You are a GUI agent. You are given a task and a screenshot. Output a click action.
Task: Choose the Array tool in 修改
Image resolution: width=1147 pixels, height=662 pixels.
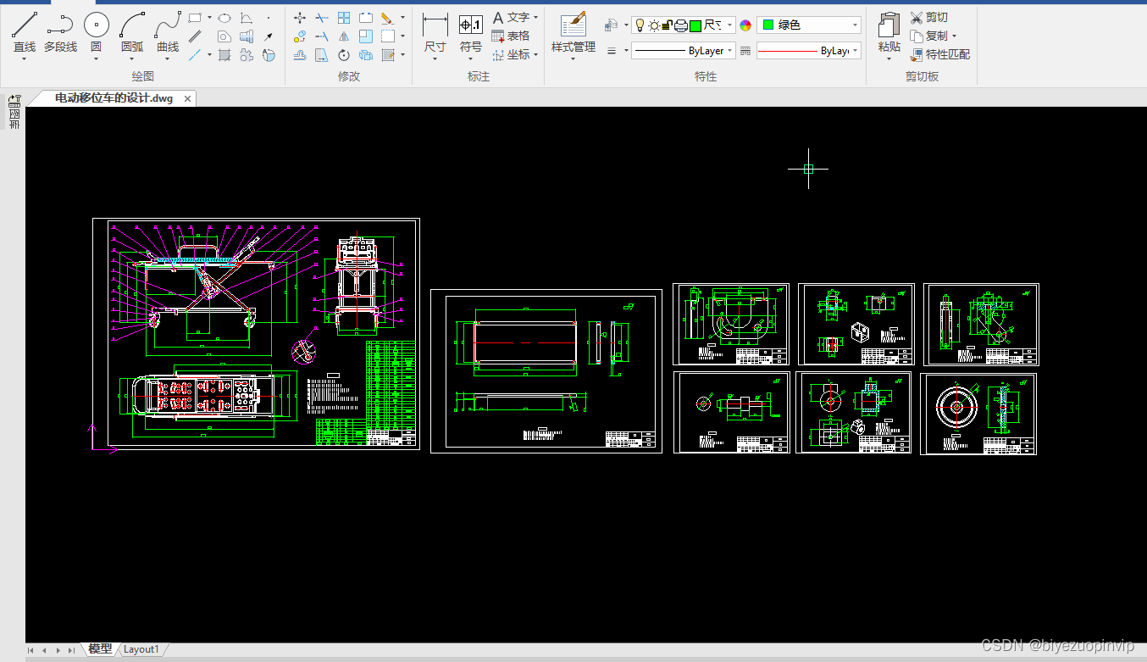pos(344,17)
